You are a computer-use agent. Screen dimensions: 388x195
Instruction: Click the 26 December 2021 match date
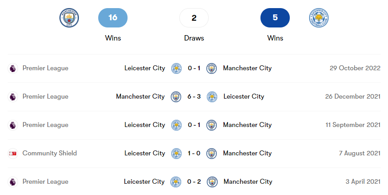click(x=352, y=96)
